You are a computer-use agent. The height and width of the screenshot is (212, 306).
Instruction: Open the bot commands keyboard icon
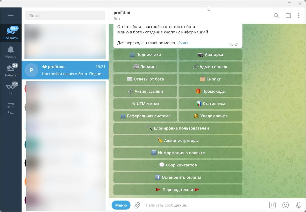pos(272,205)
